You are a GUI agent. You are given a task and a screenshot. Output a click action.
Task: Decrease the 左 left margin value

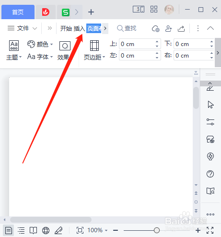[157, 58]
